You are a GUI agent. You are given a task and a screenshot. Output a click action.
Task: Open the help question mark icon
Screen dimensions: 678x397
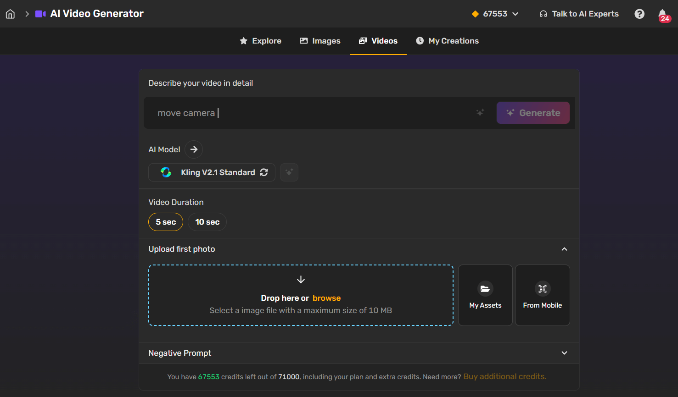pos(639,14)
